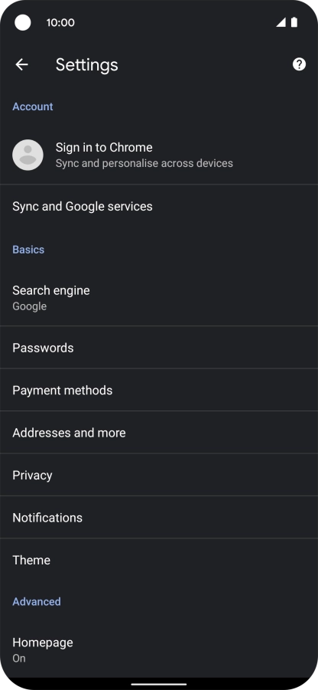Open the help question mark icon
Viewport: 318px width, 690px height.
pyautogui.click(x=299, y=64)
